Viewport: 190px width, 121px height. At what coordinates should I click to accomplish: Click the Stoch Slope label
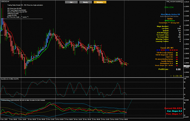[x=164, y=65]
